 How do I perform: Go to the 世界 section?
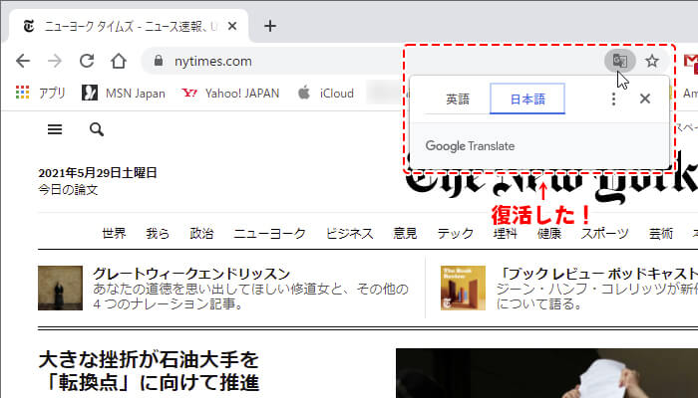click(x=114, y=233)
